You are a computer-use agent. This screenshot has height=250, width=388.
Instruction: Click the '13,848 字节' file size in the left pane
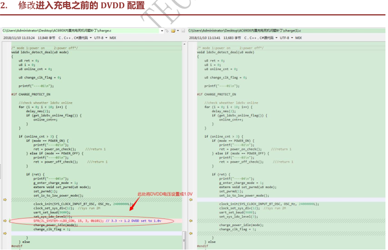click(x=46, y=38)
